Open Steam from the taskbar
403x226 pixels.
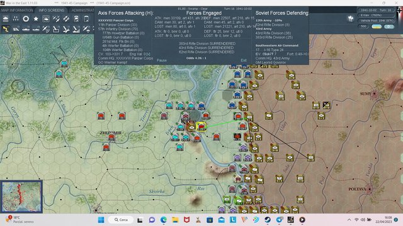[x=268, y=220]
